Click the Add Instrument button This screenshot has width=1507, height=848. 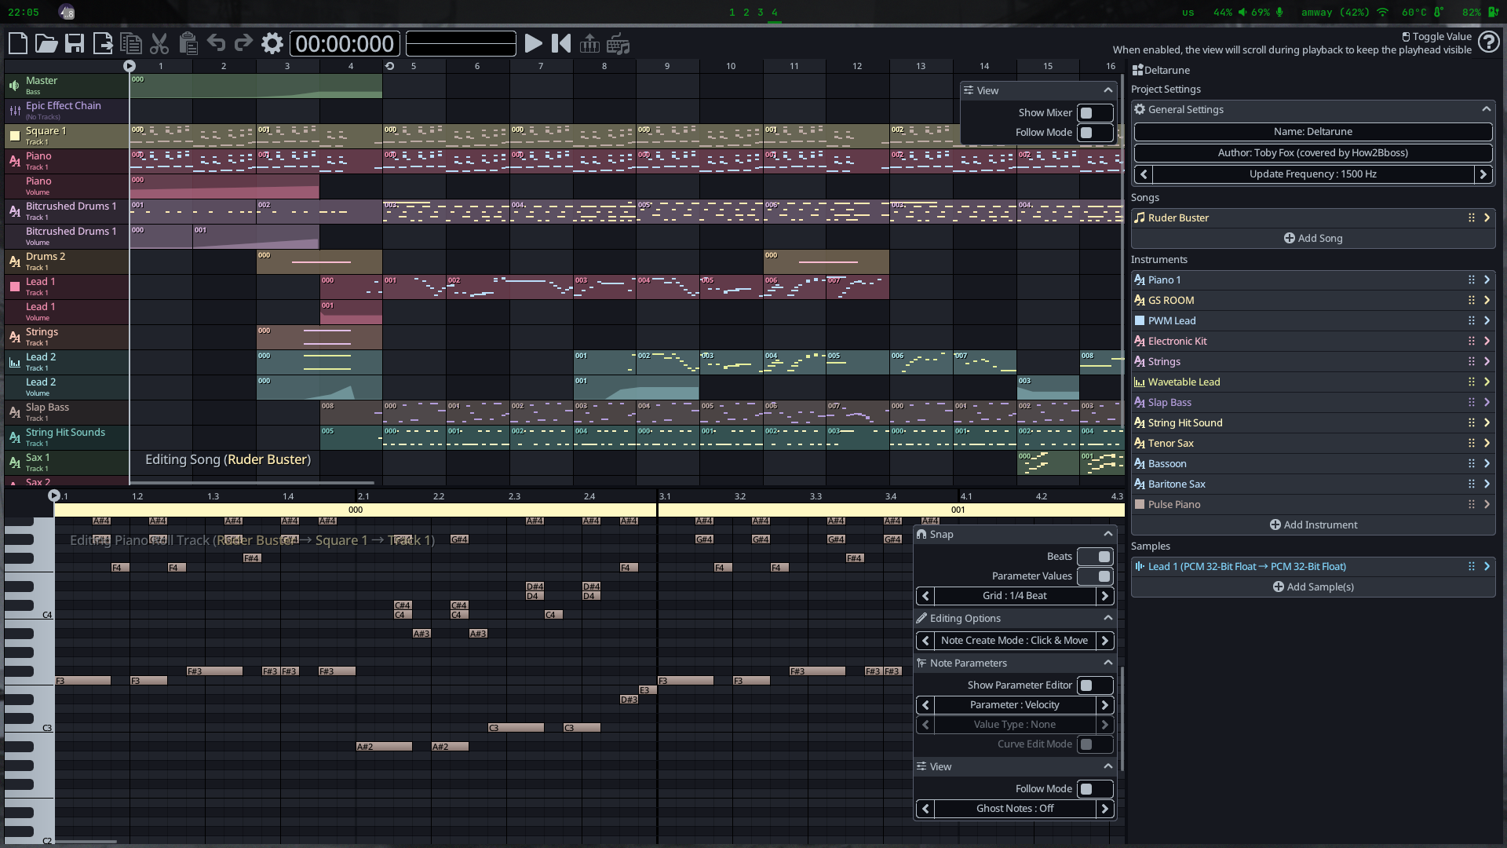tap(1313, 525)
